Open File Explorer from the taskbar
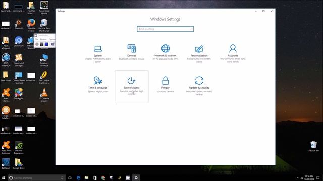This screenshot has width=323, height=181. 86,178
